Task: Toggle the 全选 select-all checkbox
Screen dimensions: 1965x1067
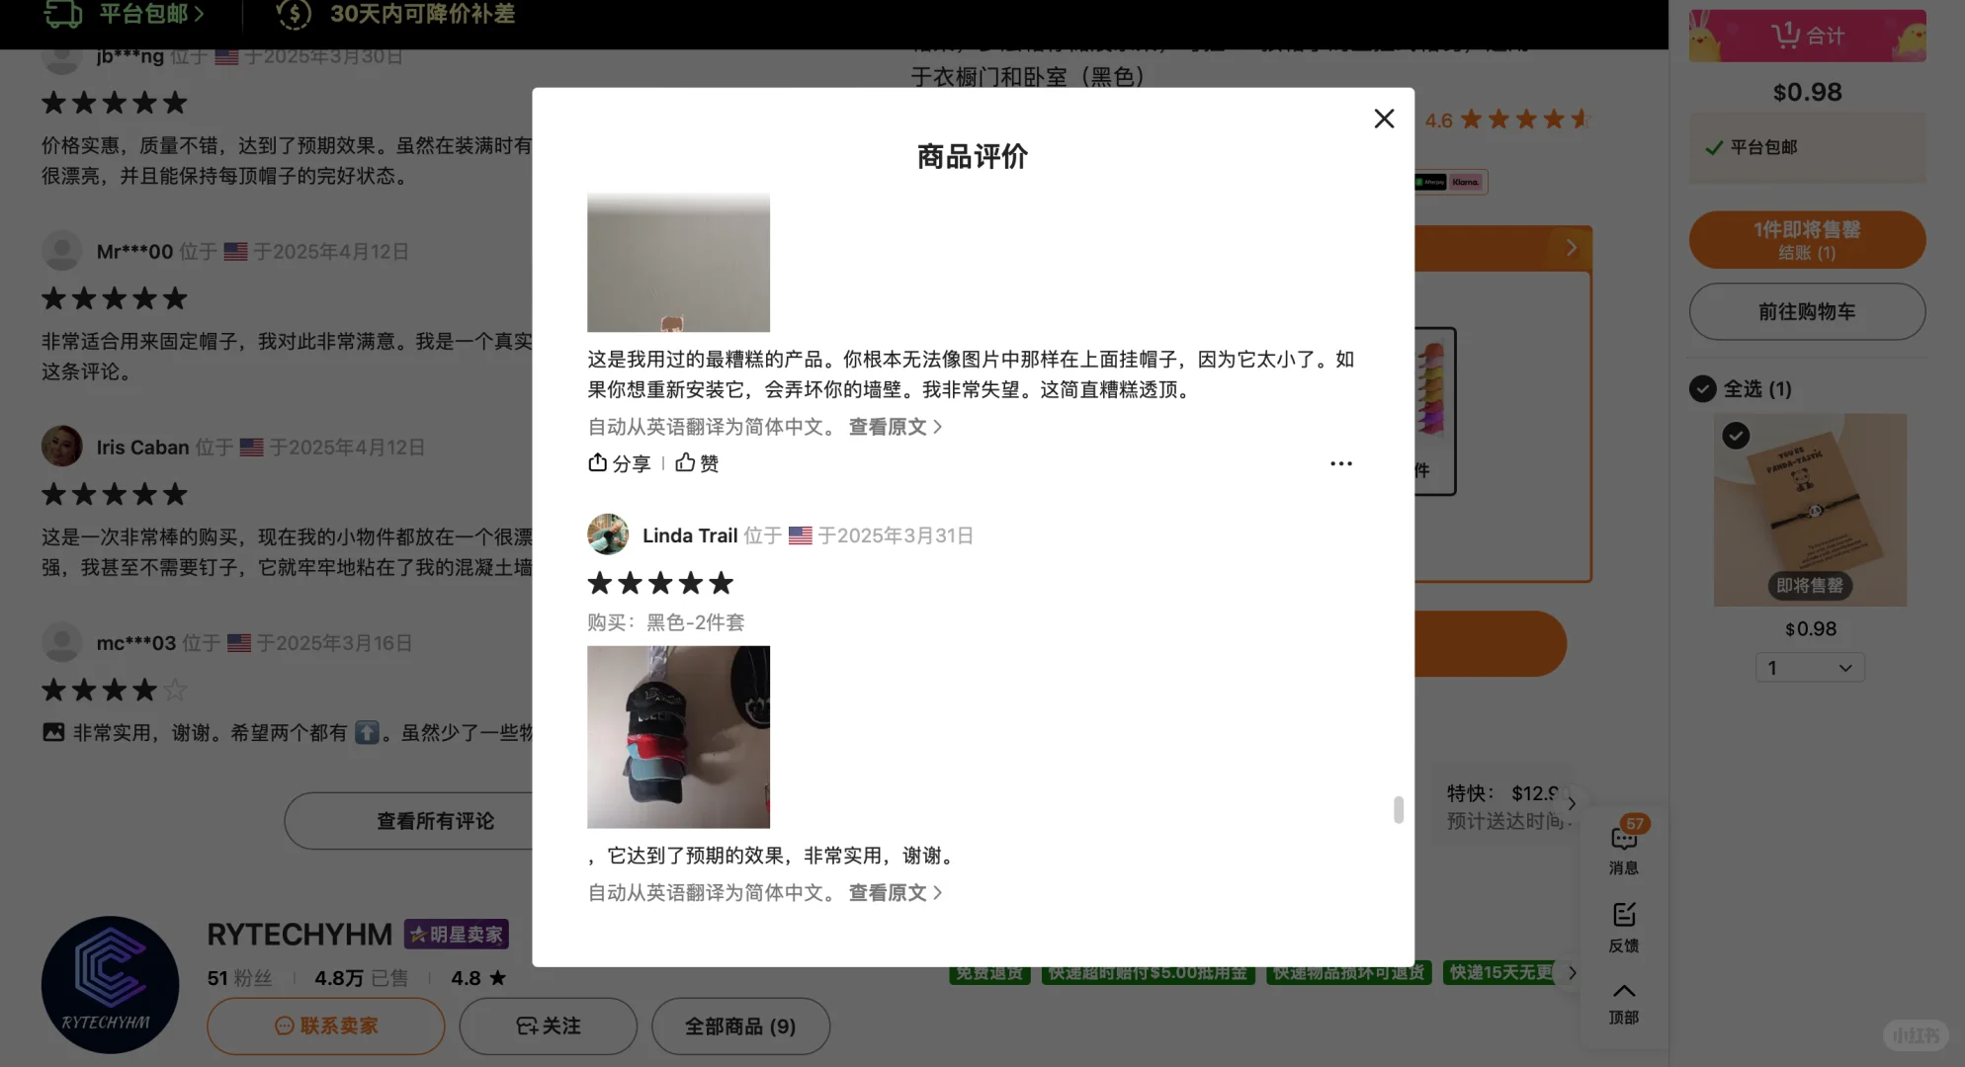Action: point(1702,389)
